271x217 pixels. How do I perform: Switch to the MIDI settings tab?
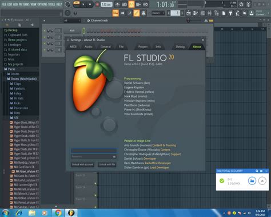(73, 47)
